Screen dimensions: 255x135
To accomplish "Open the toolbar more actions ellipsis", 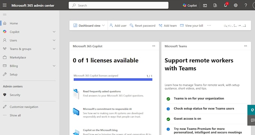I will point(209,25).
